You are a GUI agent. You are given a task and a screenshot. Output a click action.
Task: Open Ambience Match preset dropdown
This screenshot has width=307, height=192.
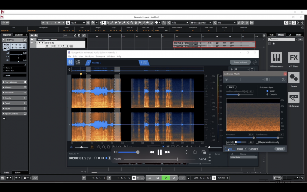252,79
